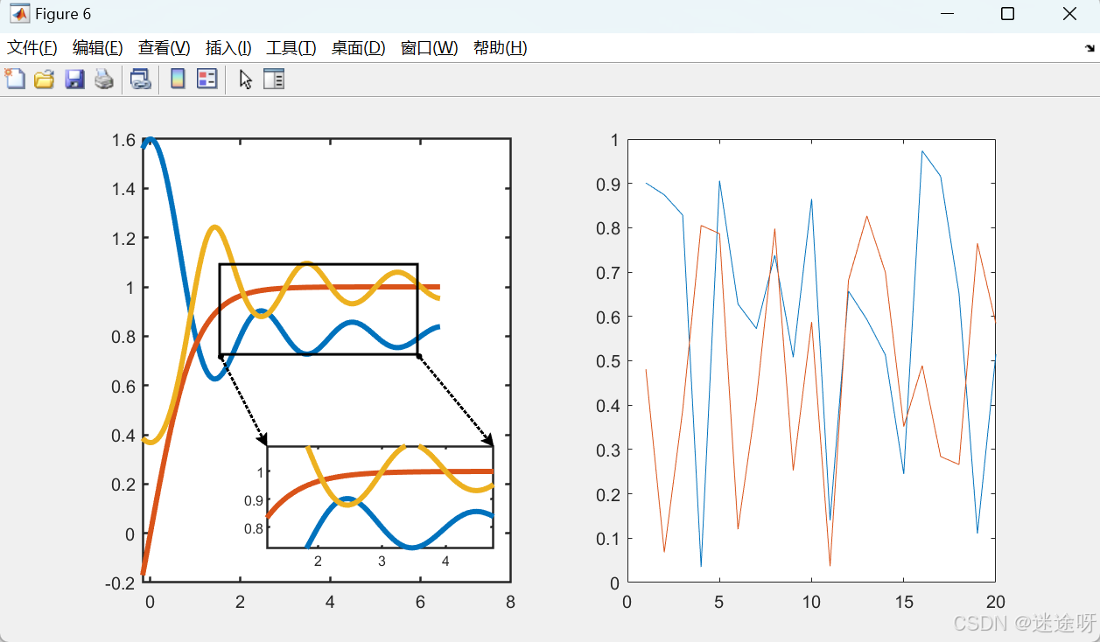Select the inset zoom axes in left plot

[380, 497]
